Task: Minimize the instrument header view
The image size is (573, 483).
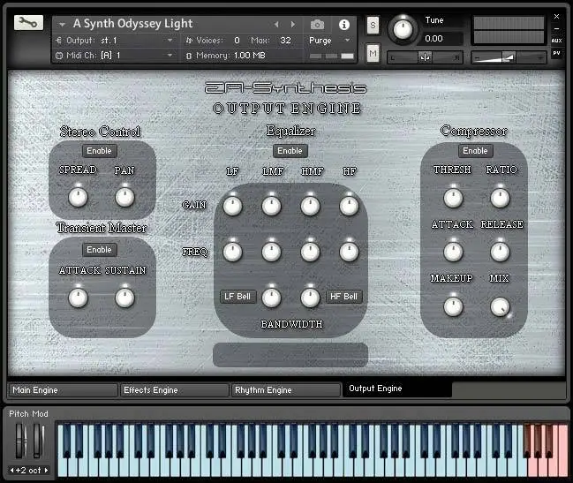Action: [556, 28]
